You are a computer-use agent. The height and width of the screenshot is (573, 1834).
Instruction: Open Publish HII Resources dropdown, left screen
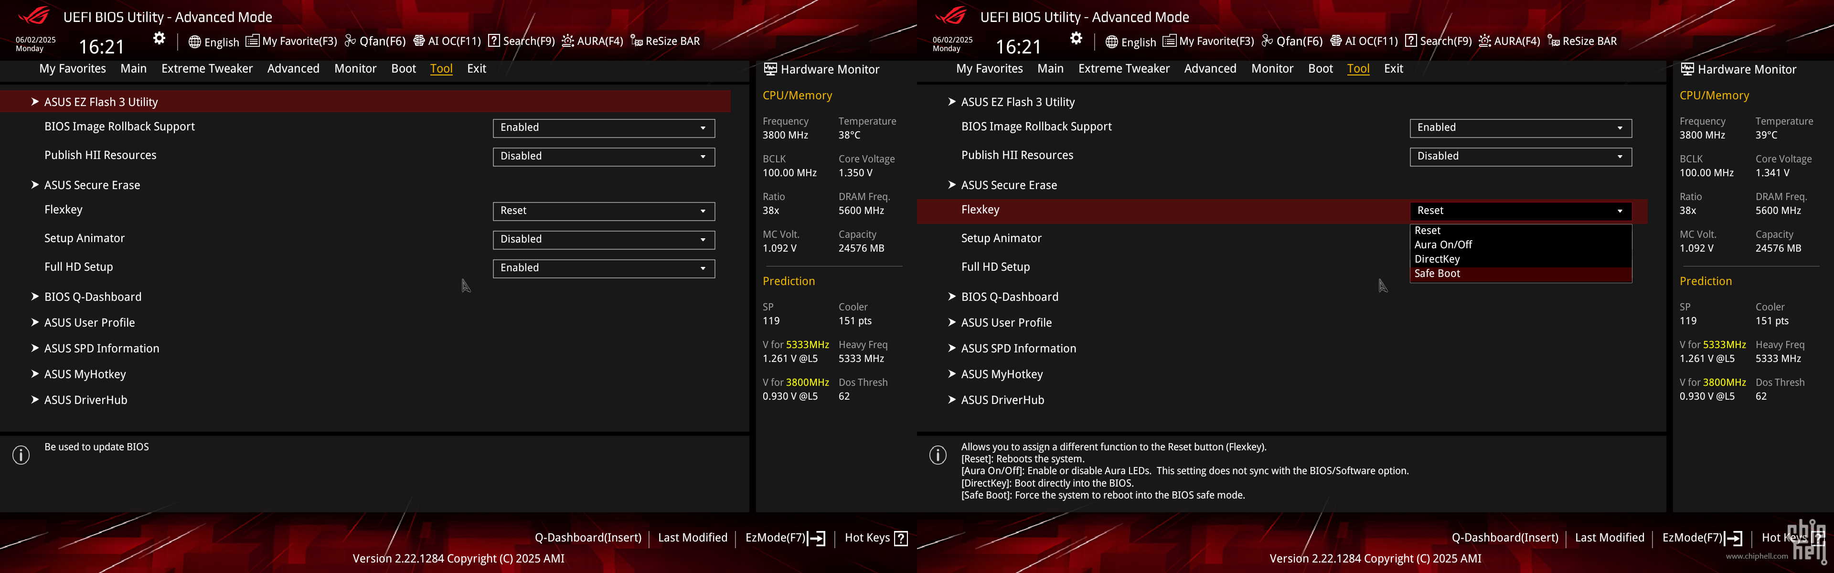coord(604,157)
